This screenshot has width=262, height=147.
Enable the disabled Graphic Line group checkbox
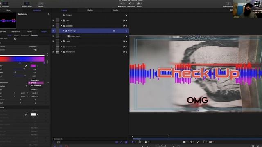53,47
